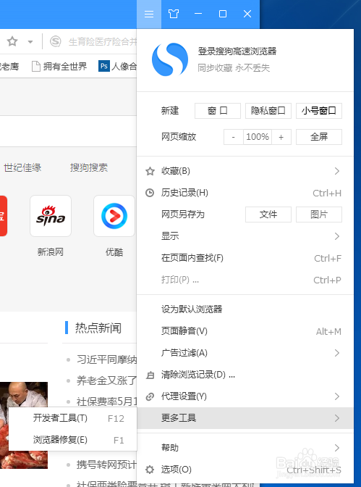Click eraser icon beside 清除浏览记录
The height and width of the screenshot is (487, 361).
(x=150, y=375)
